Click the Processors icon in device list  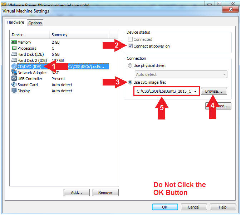(14, 48)
